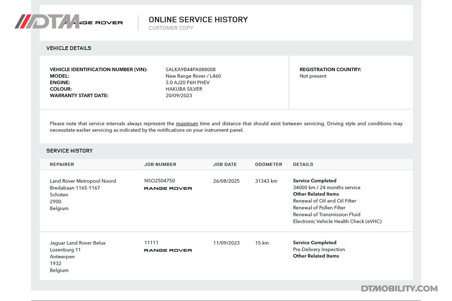This screenshot has width=452, height=301.
Task: Select job number NSO2504750
Action: [160, 181]
